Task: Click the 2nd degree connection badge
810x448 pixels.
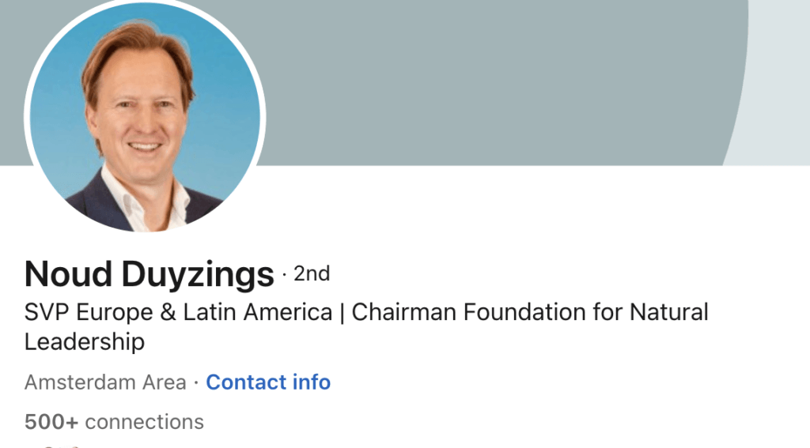Action: [312, 274]
